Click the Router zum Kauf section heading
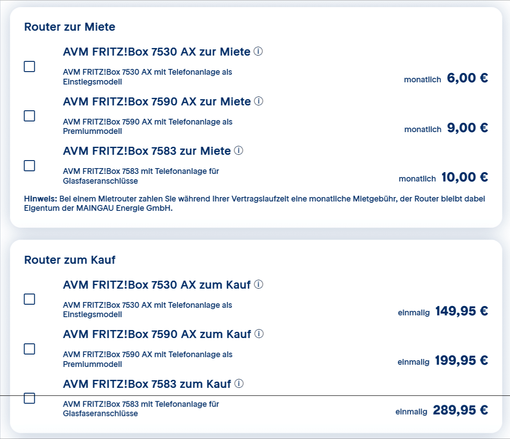The image size is (510, 439). click(x=69, y=260)
